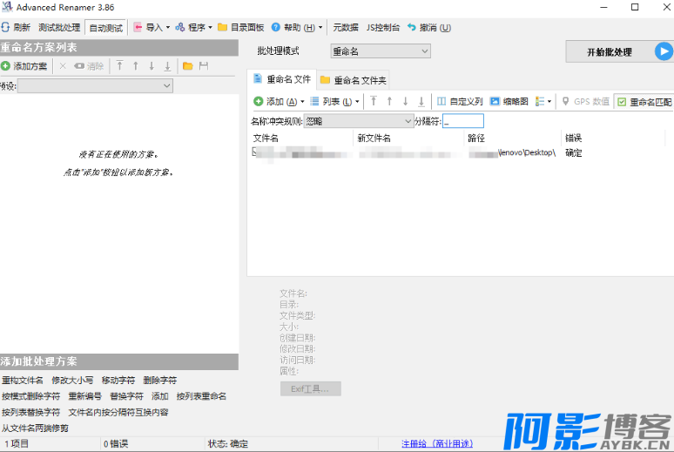Click the 刷新 refresh icon
The image size is (674, 452).
click(5, 27)
